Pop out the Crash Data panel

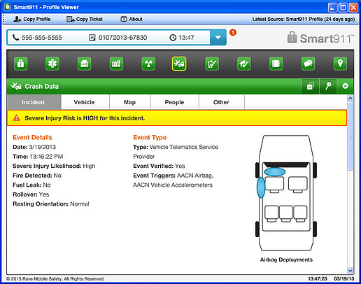click(311, 86)
